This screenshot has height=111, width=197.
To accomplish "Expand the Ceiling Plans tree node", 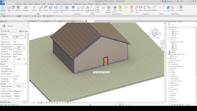I will pos(169,38).
